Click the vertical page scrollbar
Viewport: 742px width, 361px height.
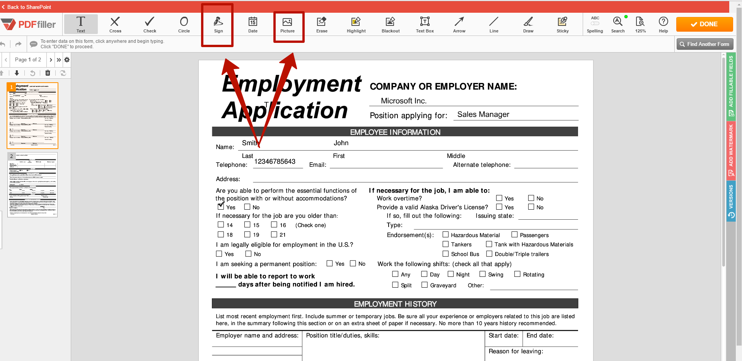723,162
